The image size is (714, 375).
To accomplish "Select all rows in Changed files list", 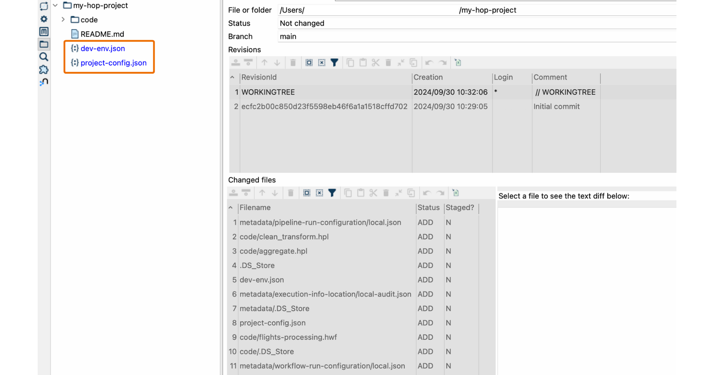I will pos(306,193).
